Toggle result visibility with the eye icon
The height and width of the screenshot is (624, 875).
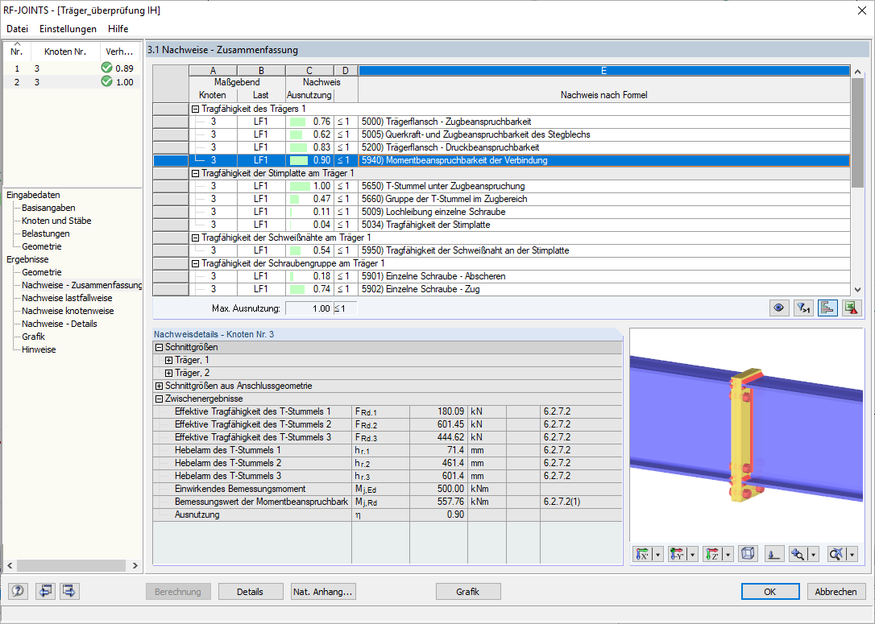point(778,308)
